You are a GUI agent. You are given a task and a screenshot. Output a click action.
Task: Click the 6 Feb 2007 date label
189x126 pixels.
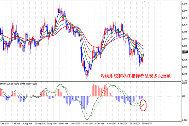[x=123, y=123]
